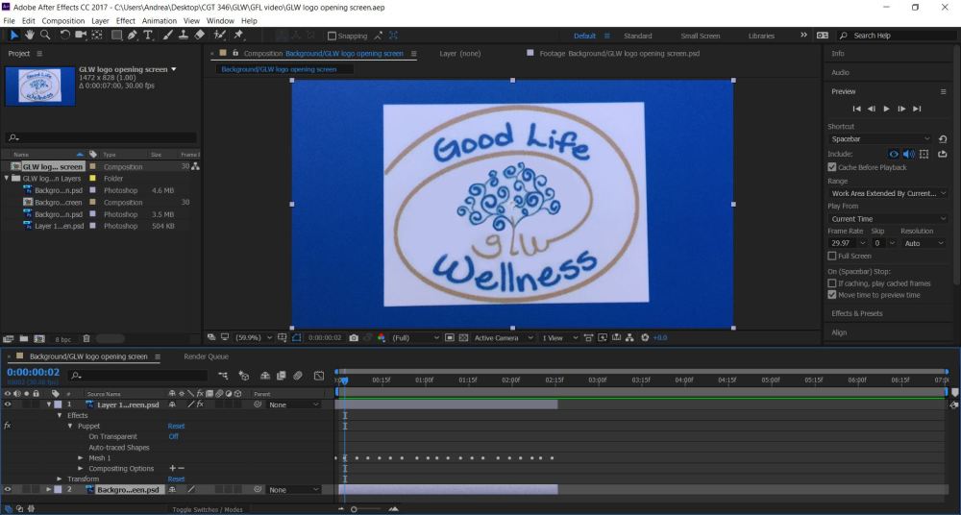The width and height of the screenshot is (961, 515).
Task: Reset the Transform properties
Action: coord(176,478)
